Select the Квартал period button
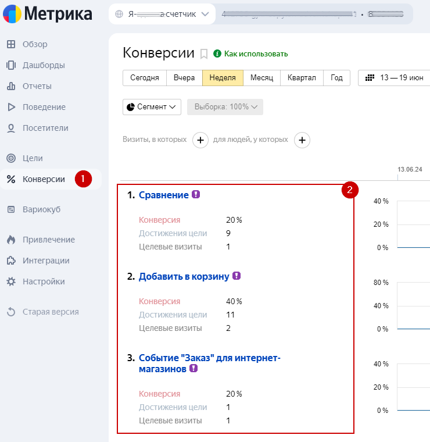This screenshot has width=430, height=442. pyautogui.click(x=302, y=78)
